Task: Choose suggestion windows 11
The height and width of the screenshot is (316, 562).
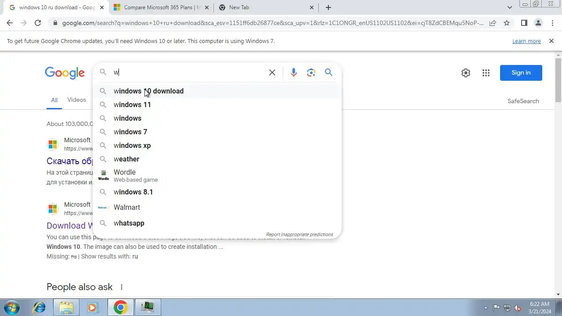Action: click(x=217, y=104)
